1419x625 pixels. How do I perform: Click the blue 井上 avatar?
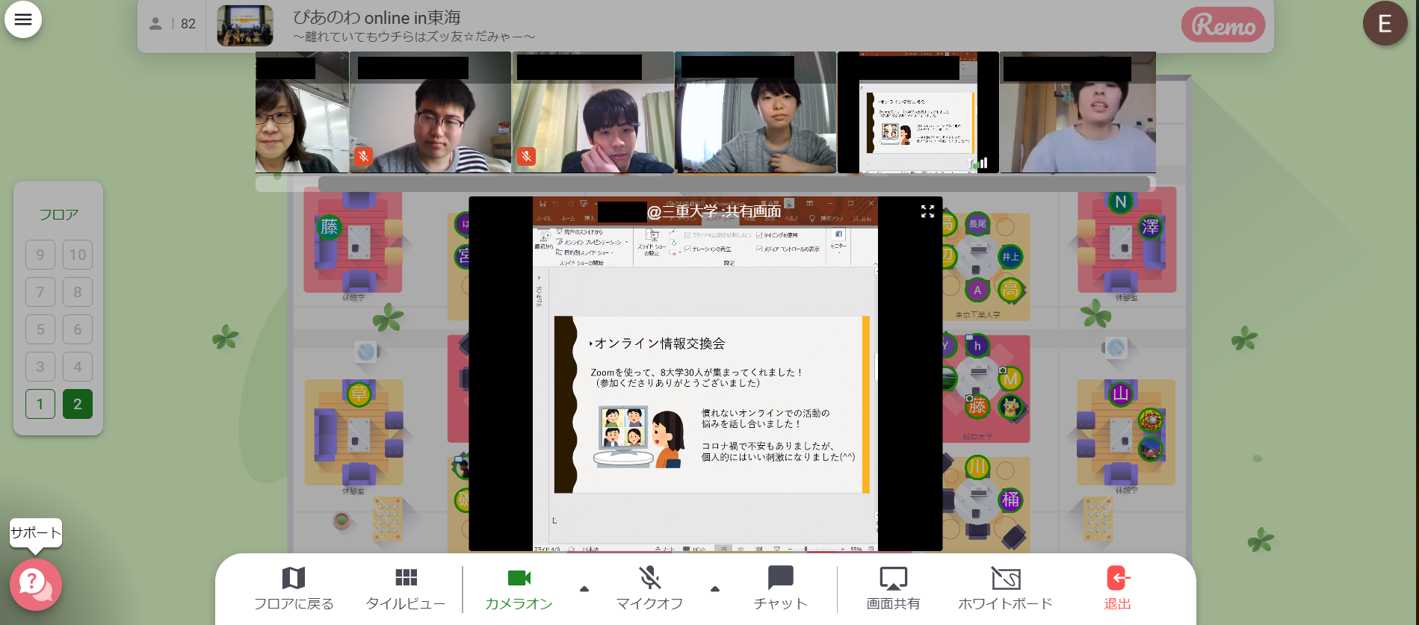pos(1010,257)
